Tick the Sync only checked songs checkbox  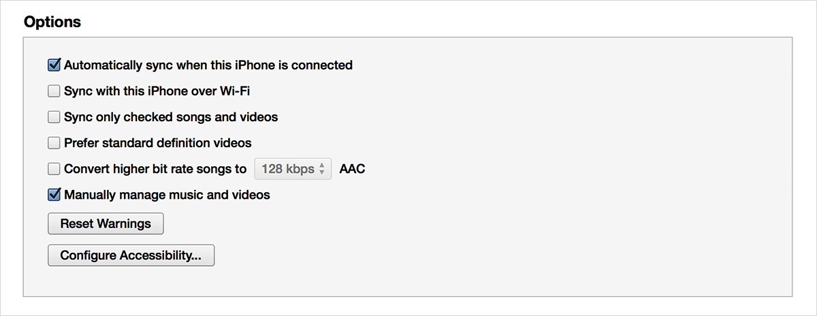[54, 117]
